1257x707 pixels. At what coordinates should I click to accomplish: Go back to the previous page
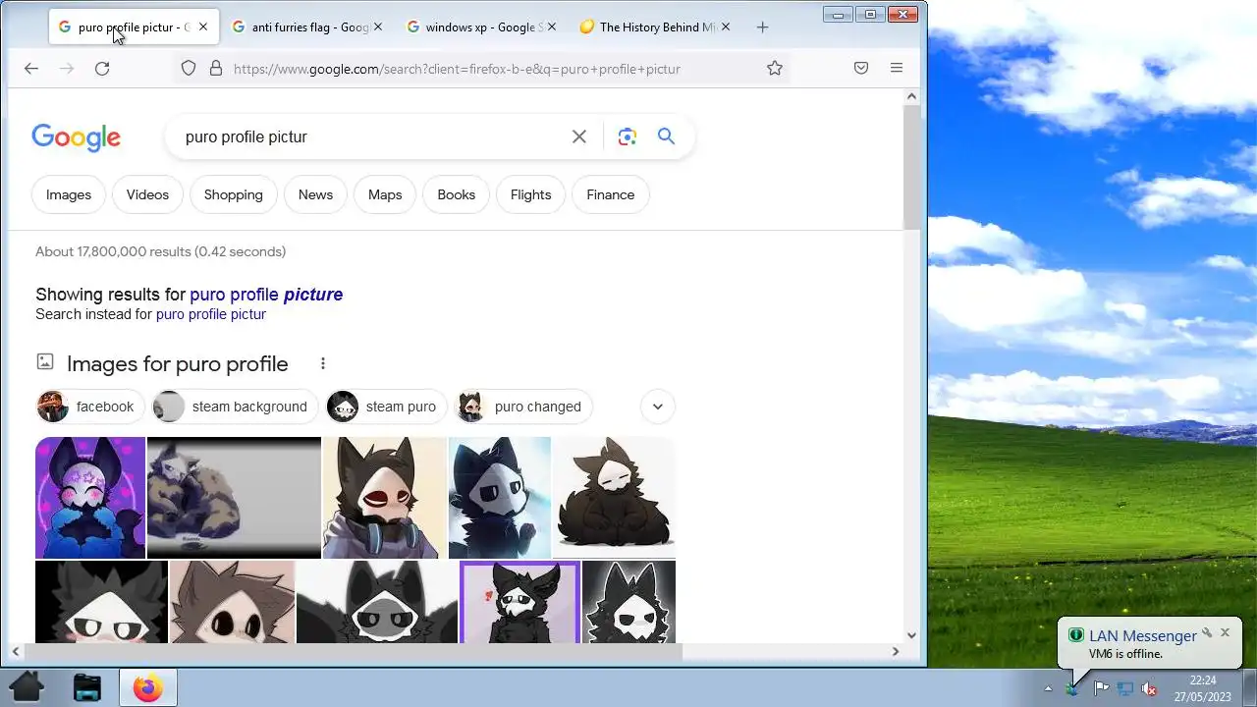[x=31, y=68]
